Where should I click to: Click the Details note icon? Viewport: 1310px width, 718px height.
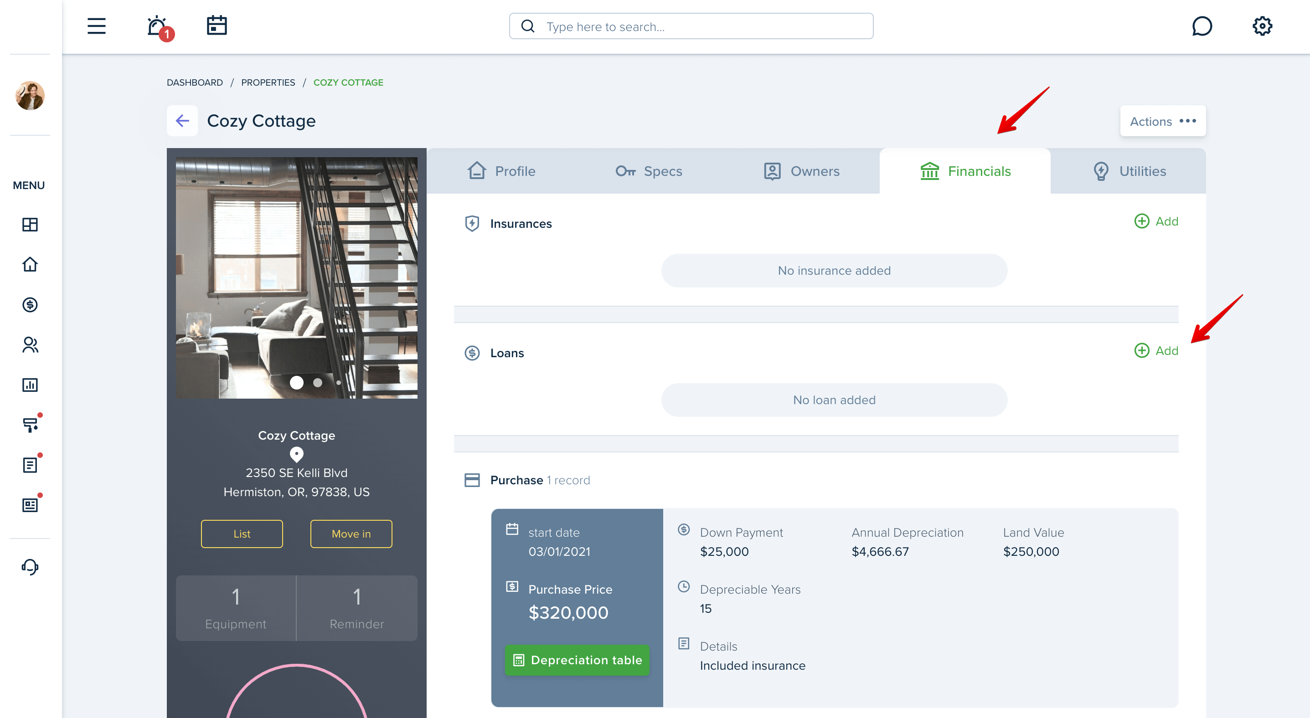pyautogui.click(x=684, y=643)
